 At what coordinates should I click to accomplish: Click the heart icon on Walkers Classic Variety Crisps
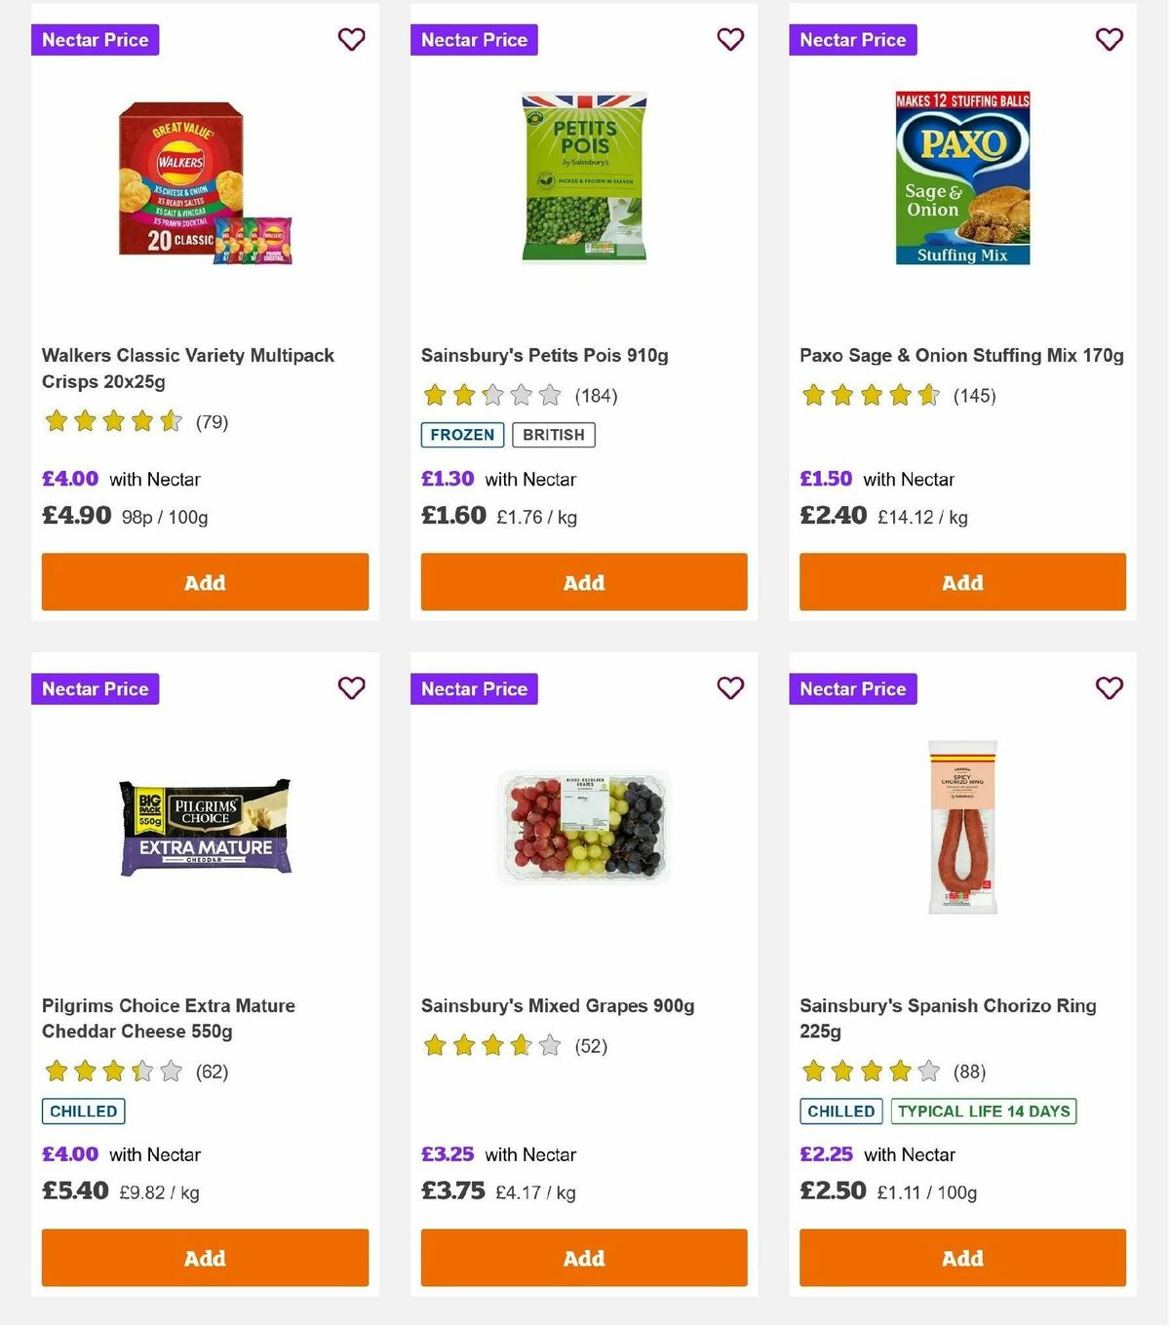click(351, 40)
